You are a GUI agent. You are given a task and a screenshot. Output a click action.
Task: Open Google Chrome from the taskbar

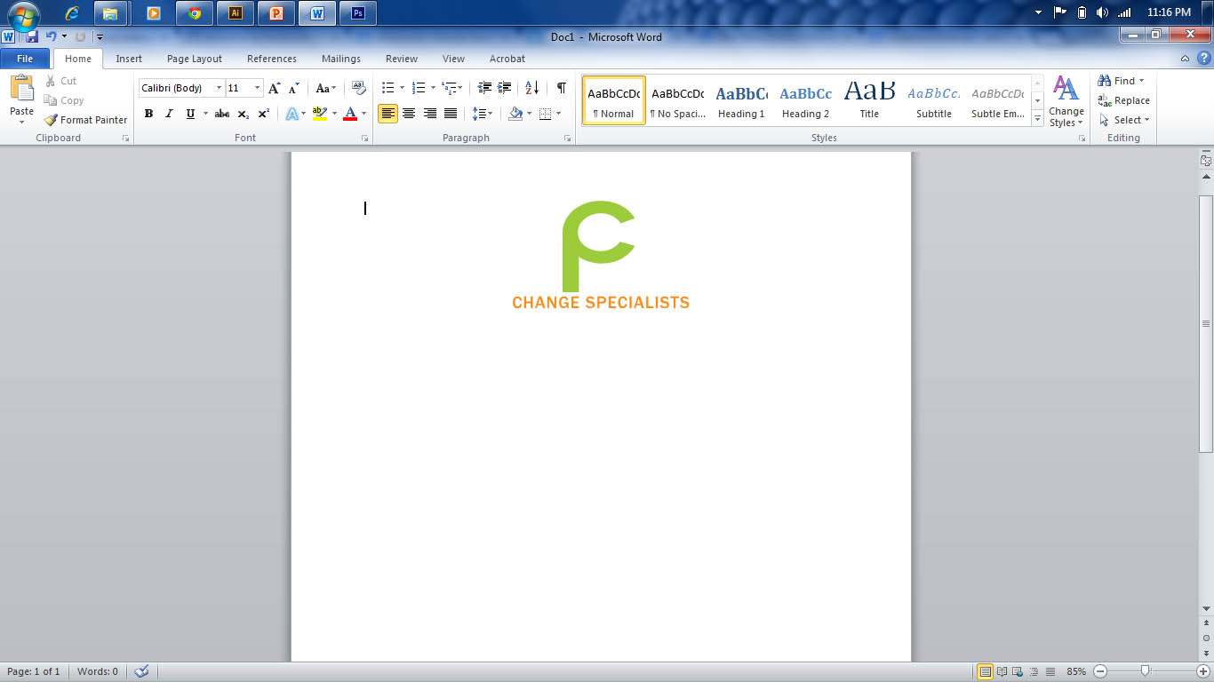195,13
